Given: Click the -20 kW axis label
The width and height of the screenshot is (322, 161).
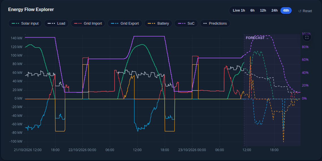Looking at the screenshot, I should click(x=17, y=107).
